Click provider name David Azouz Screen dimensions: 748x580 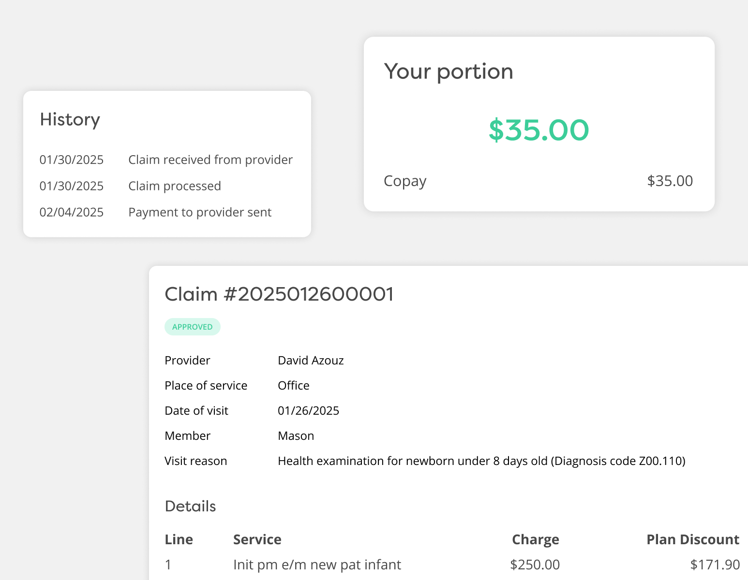(311, 361)
